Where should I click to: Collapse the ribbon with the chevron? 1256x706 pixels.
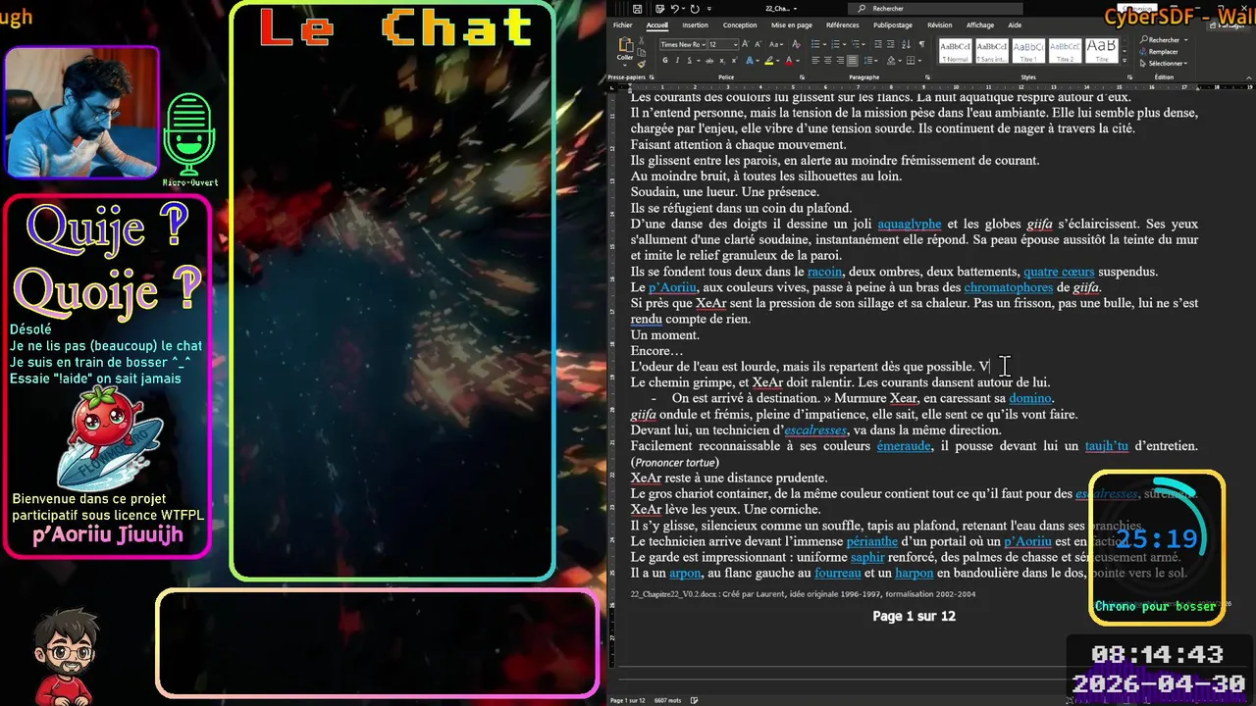1248,77
